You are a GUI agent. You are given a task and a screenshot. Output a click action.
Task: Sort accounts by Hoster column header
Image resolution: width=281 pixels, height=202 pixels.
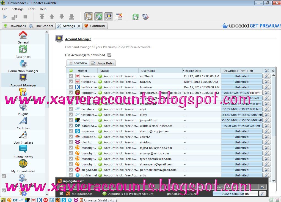pos(87,71)
